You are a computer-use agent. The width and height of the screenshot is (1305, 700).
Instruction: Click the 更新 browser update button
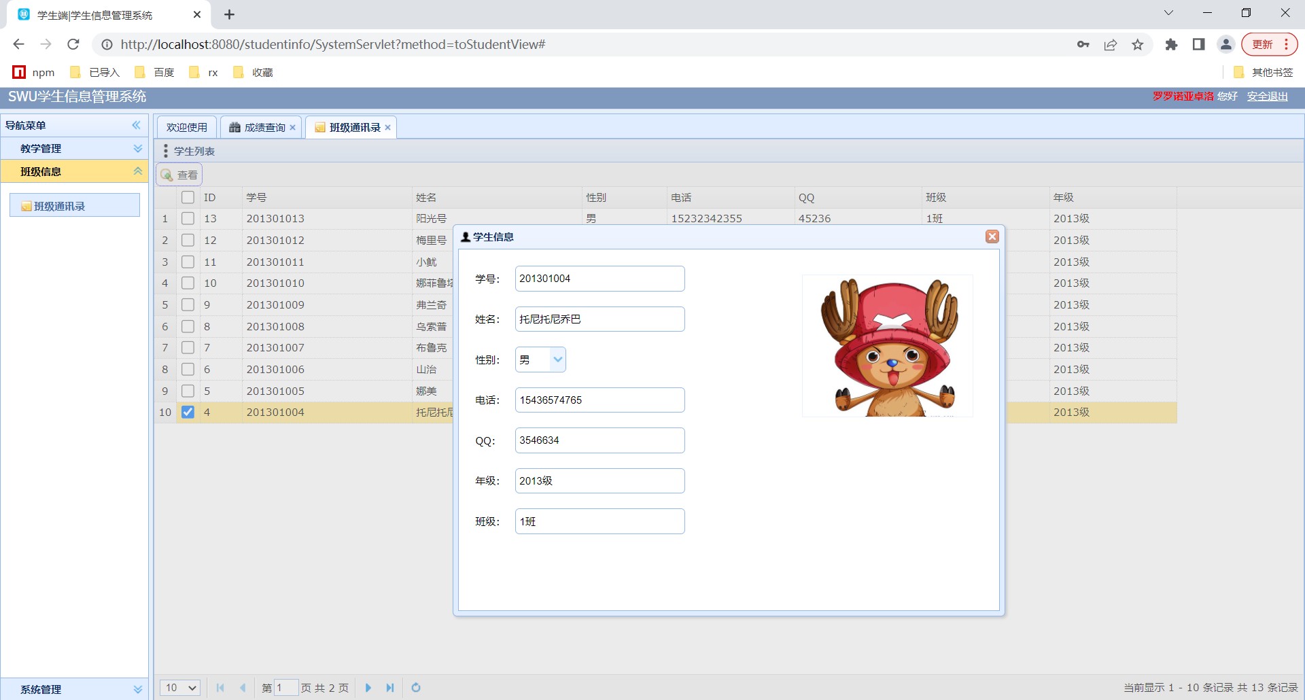1270,44
